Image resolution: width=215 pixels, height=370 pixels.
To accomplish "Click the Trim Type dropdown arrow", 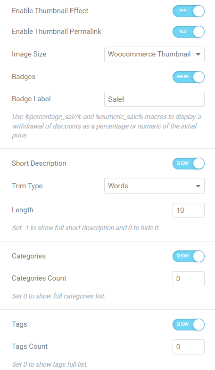I will coord(198,186).
